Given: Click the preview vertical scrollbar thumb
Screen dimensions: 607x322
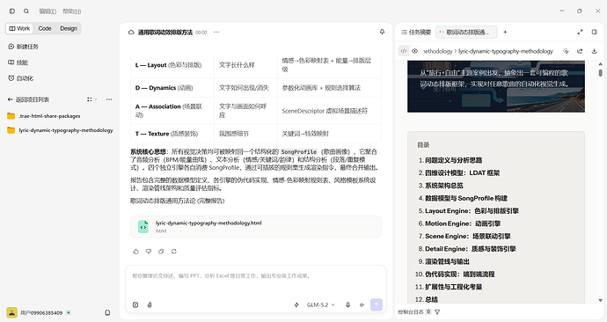Looking at the screenshot, I should 601,73.
